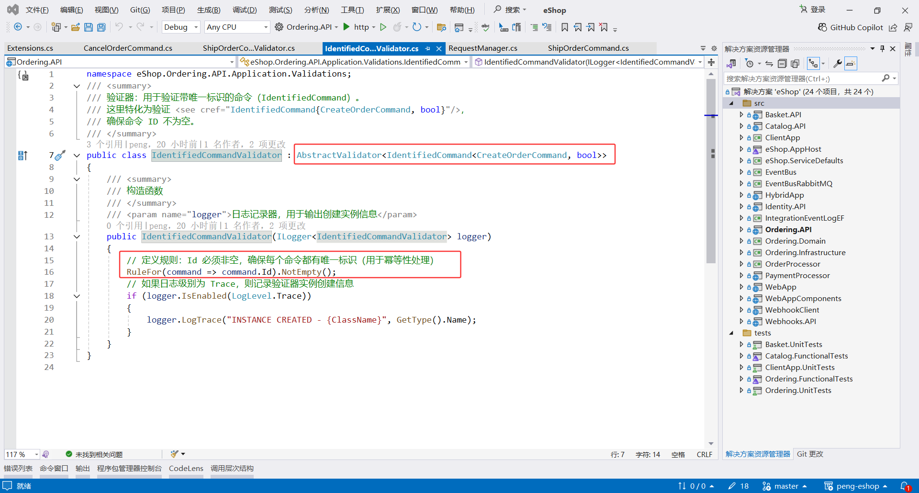This screenshot has width=919, height=493.
Task: Click the Save All icon
Action: click(101, 27)
